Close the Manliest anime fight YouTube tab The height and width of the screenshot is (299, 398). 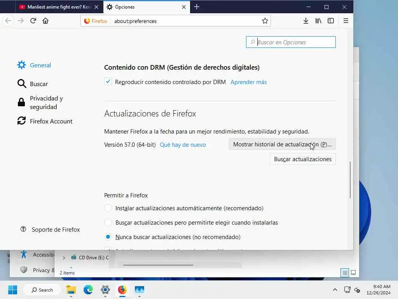[96, 7]
